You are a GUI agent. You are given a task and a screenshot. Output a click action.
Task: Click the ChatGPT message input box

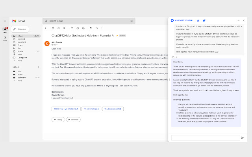click(x=206, y=138)
